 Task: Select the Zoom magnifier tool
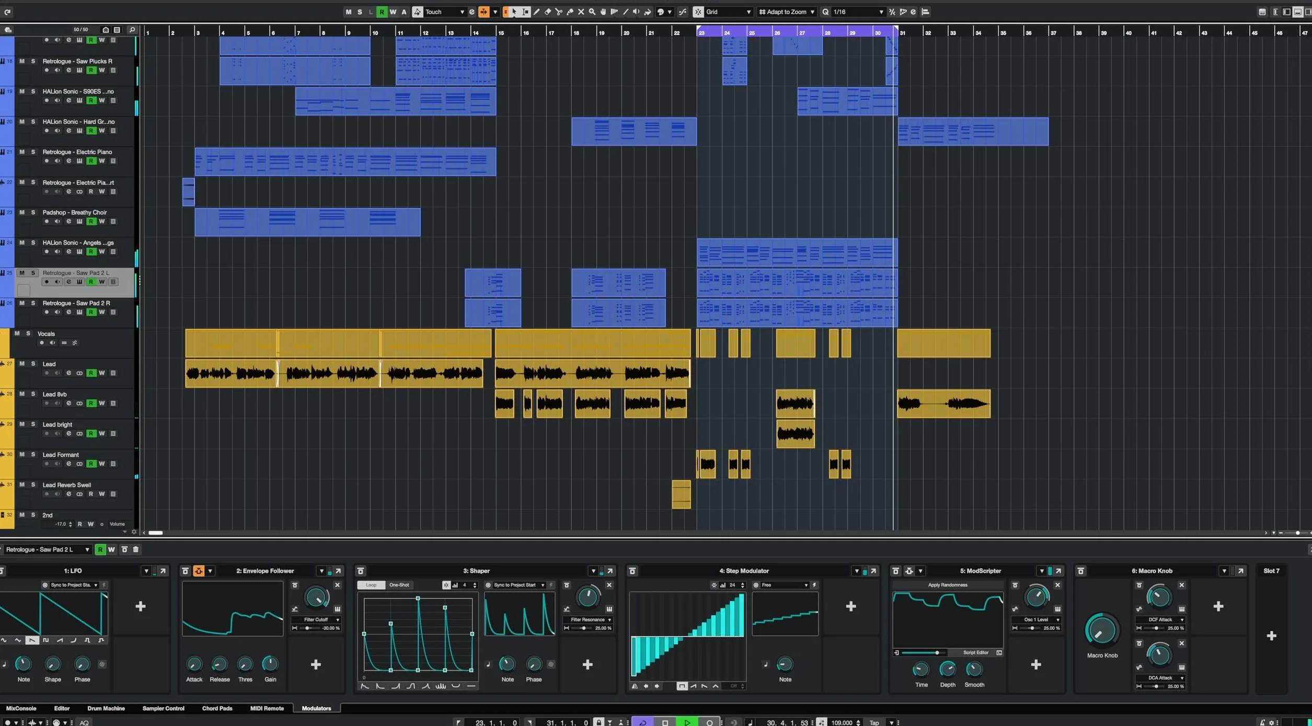click(592, 11)
